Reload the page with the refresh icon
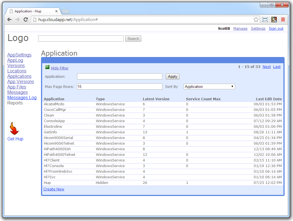 pyautogui.click(x=26, y=20)
